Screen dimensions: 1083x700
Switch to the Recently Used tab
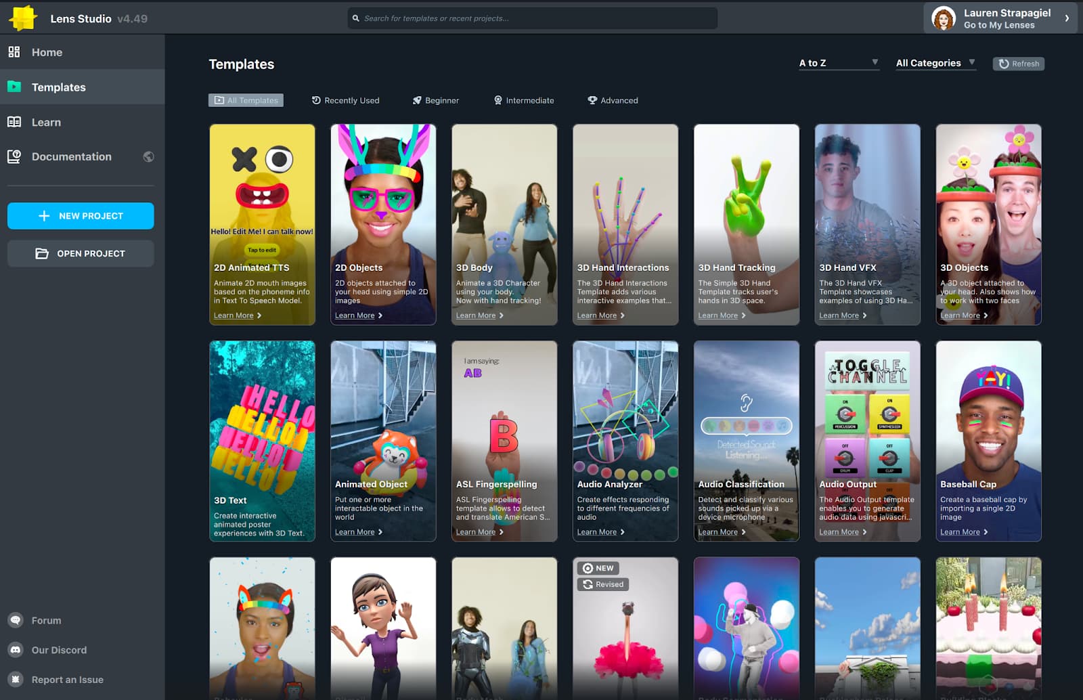pyautogui.click(x=345, y=100)
